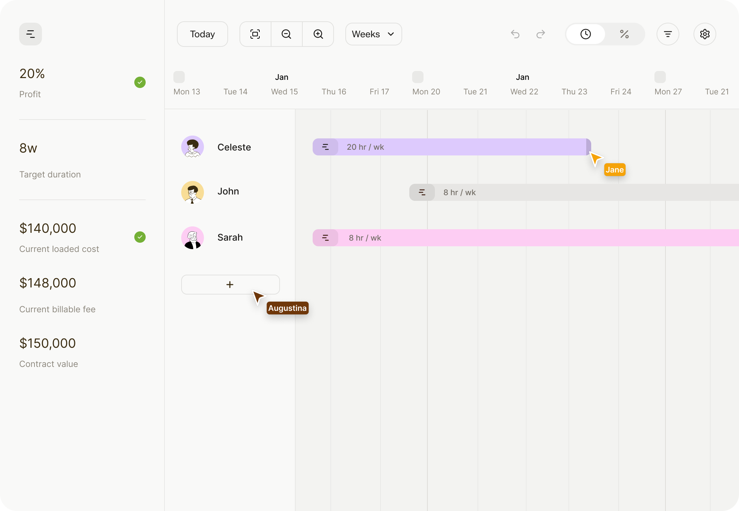Viewport: 739px width, 511px height.
Task: Click Celeste's avatar
Action: (193, 147)
